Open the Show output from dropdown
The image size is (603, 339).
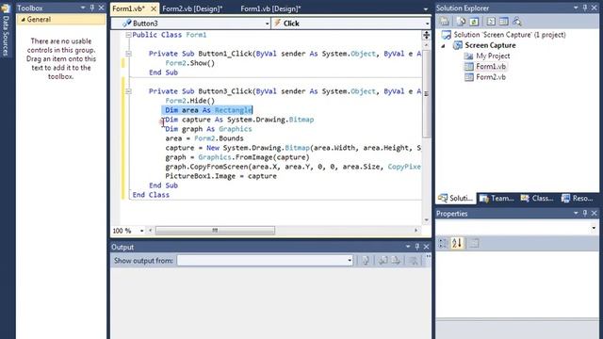tap(350, 261)
